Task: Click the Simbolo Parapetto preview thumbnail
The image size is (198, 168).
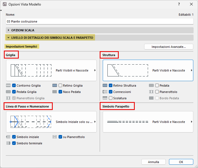Action: tap(128, 122)
